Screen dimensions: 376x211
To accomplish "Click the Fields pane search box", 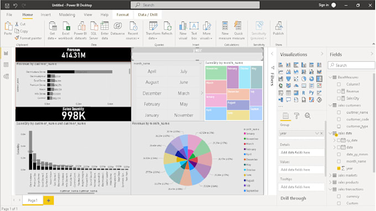I will [x=351, y=65].
